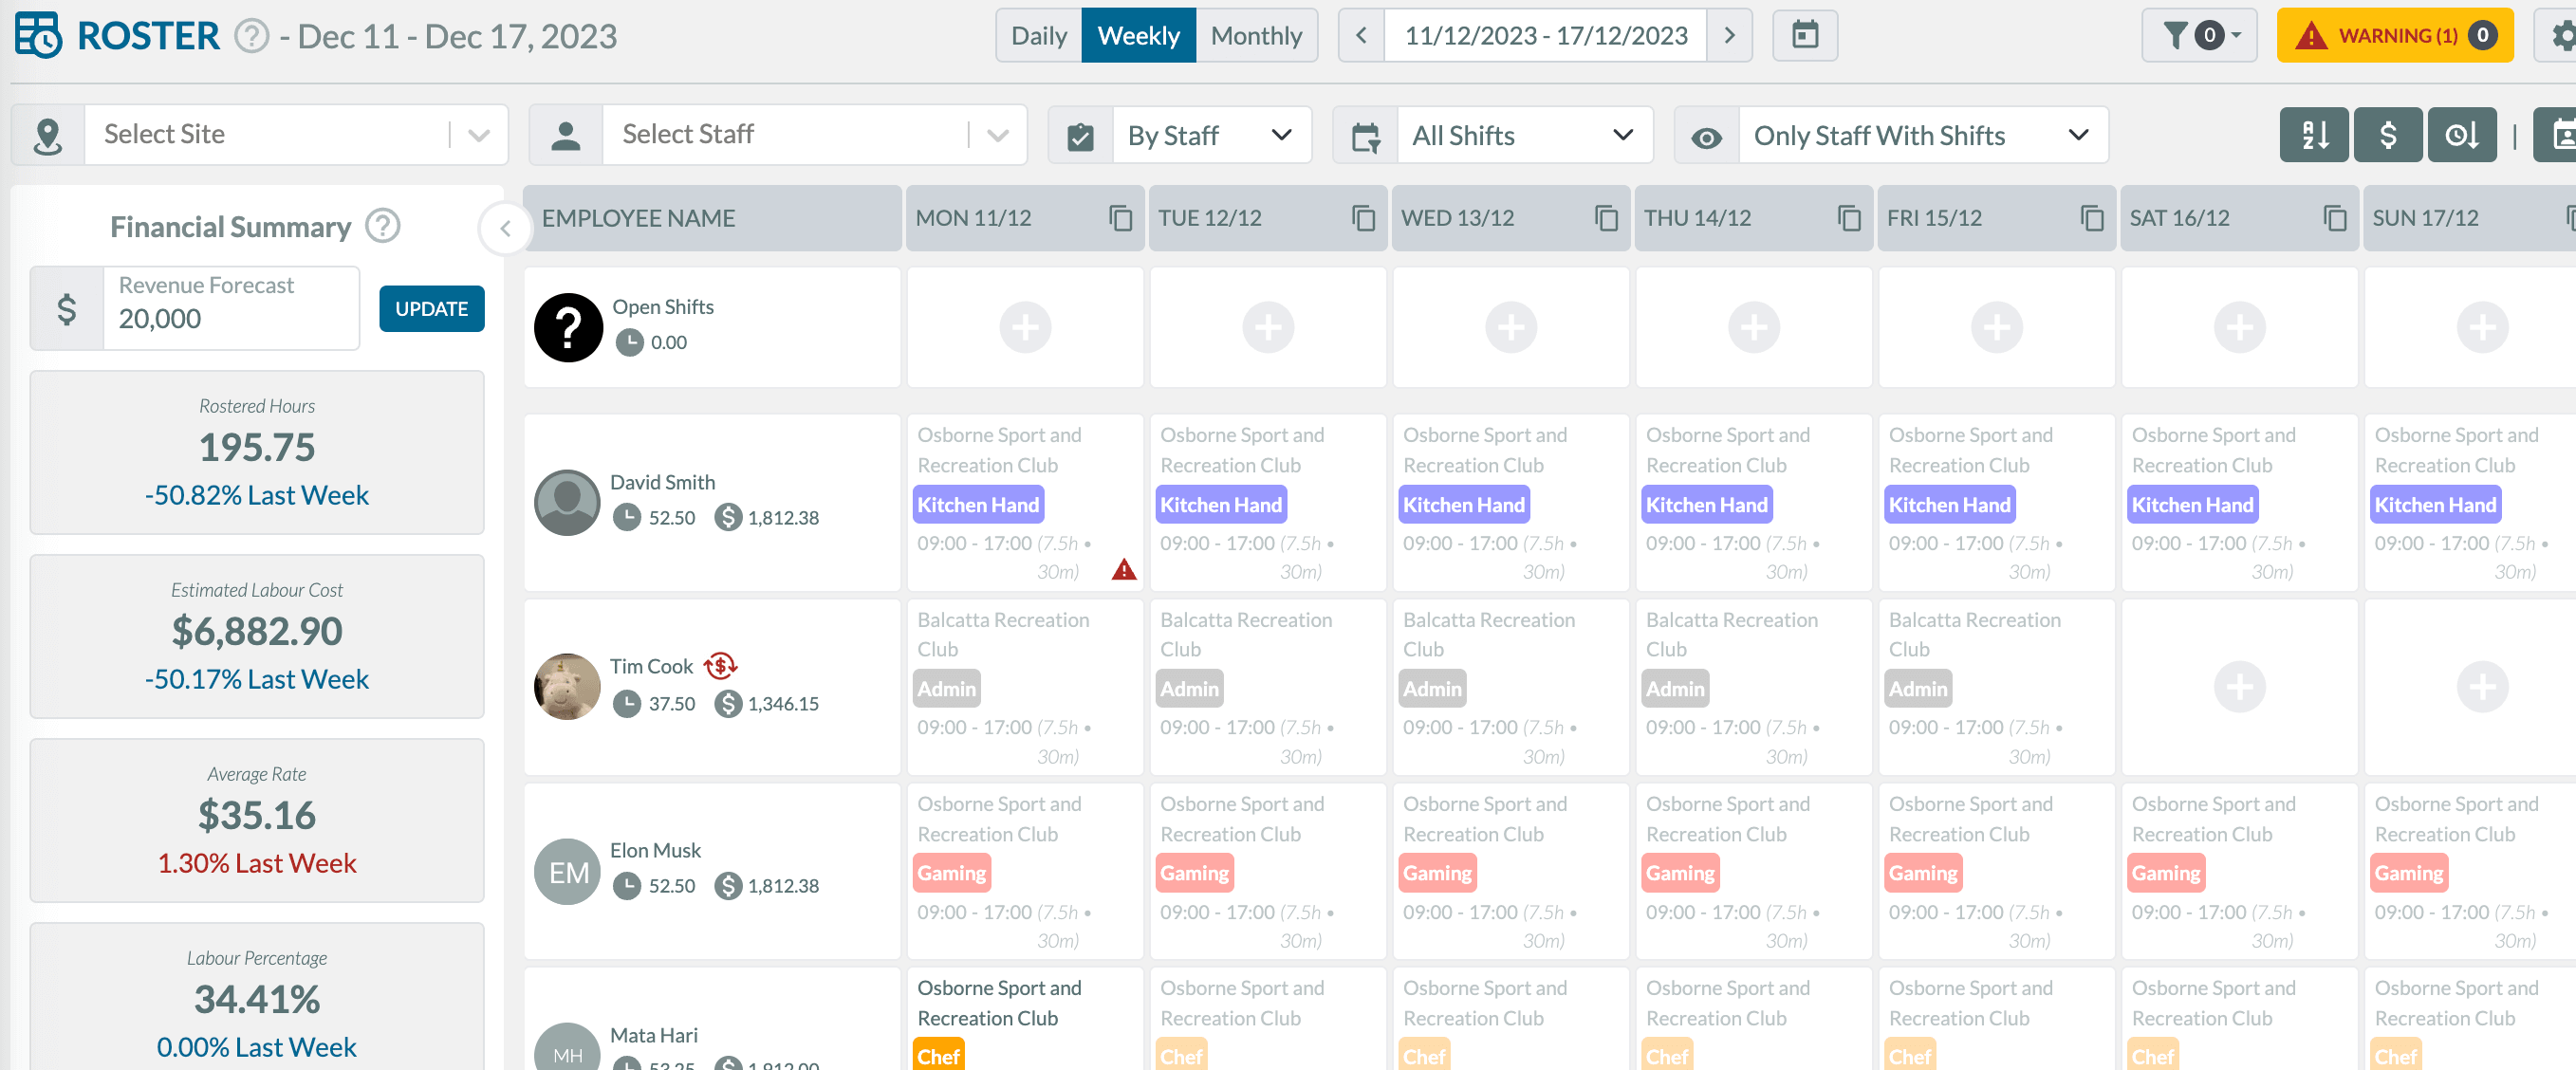Viewport: 2576px width, 1070px height.
Task: Click the Average Rate $35.16 card
Action: pos(257,821)
